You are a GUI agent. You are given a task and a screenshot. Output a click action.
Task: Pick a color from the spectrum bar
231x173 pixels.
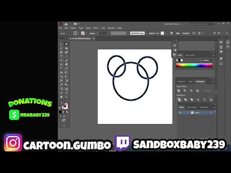point(194,65)
